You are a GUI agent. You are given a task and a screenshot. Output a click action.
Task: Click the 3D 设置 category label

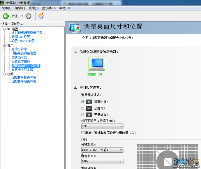pyautogui.click(x=13, y=29)
